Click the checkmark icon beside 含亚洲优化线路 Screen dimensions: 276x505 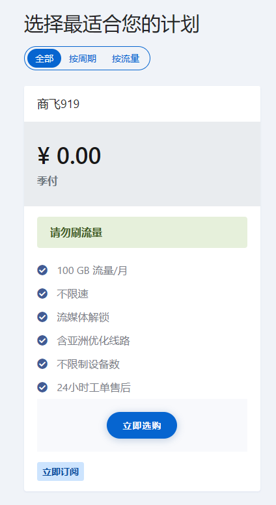[x=42, y=340]
